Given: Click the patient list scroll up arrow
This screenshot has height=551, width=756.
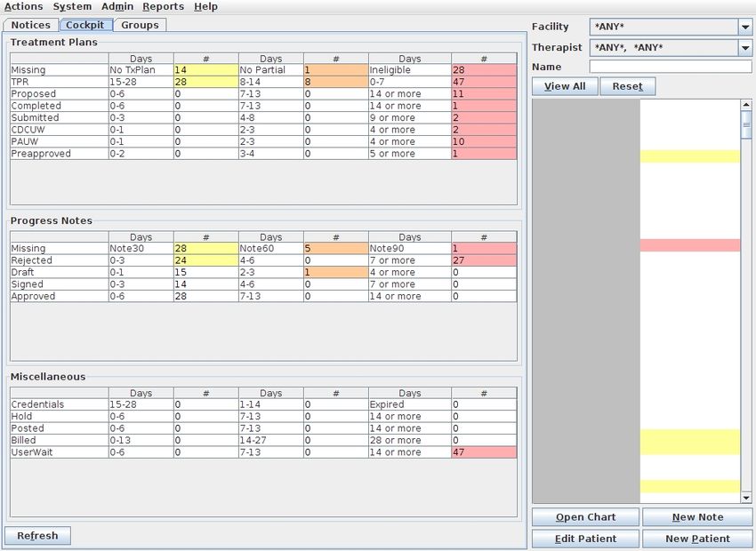Looking at the screenshot, I should (x=746, y=105).
